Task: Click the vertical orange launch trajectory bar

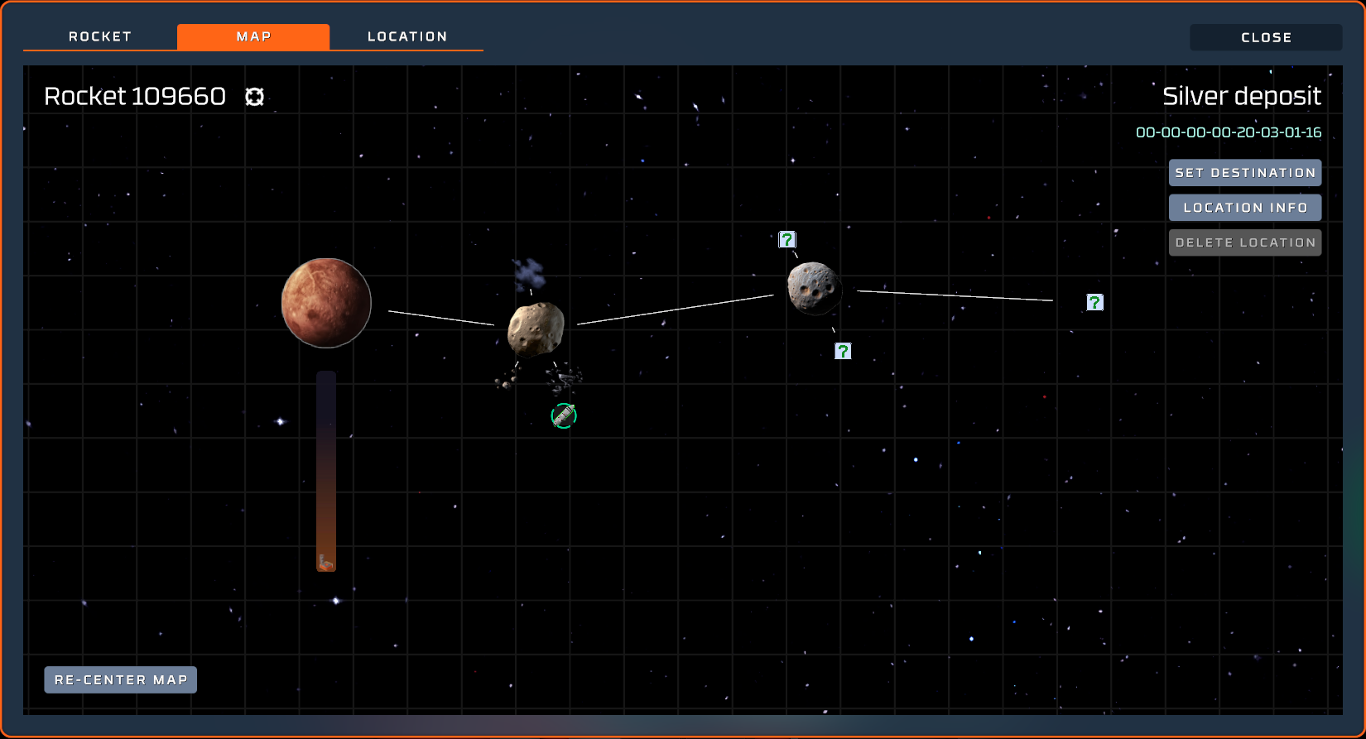Action: 326,463
